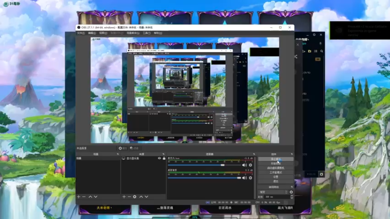Click the 滤镜 filters button above docks
Screen dimensions: 390x219
point(135,148)
